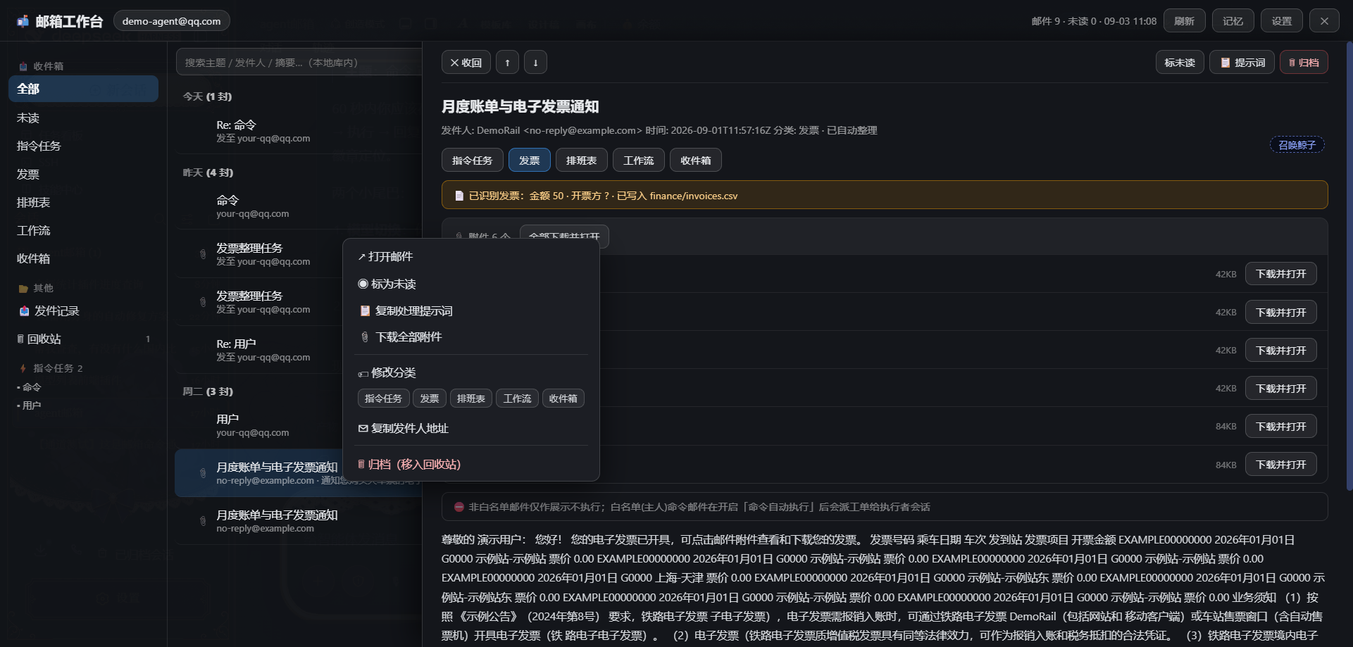Open the 收件箱 folder in sidebar list
The height and width of the screenshot is (647, 1353).
point(83,258)
